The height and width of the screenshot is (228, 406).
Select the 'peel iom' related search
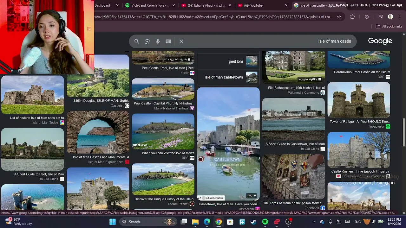(x=228, y=61)
